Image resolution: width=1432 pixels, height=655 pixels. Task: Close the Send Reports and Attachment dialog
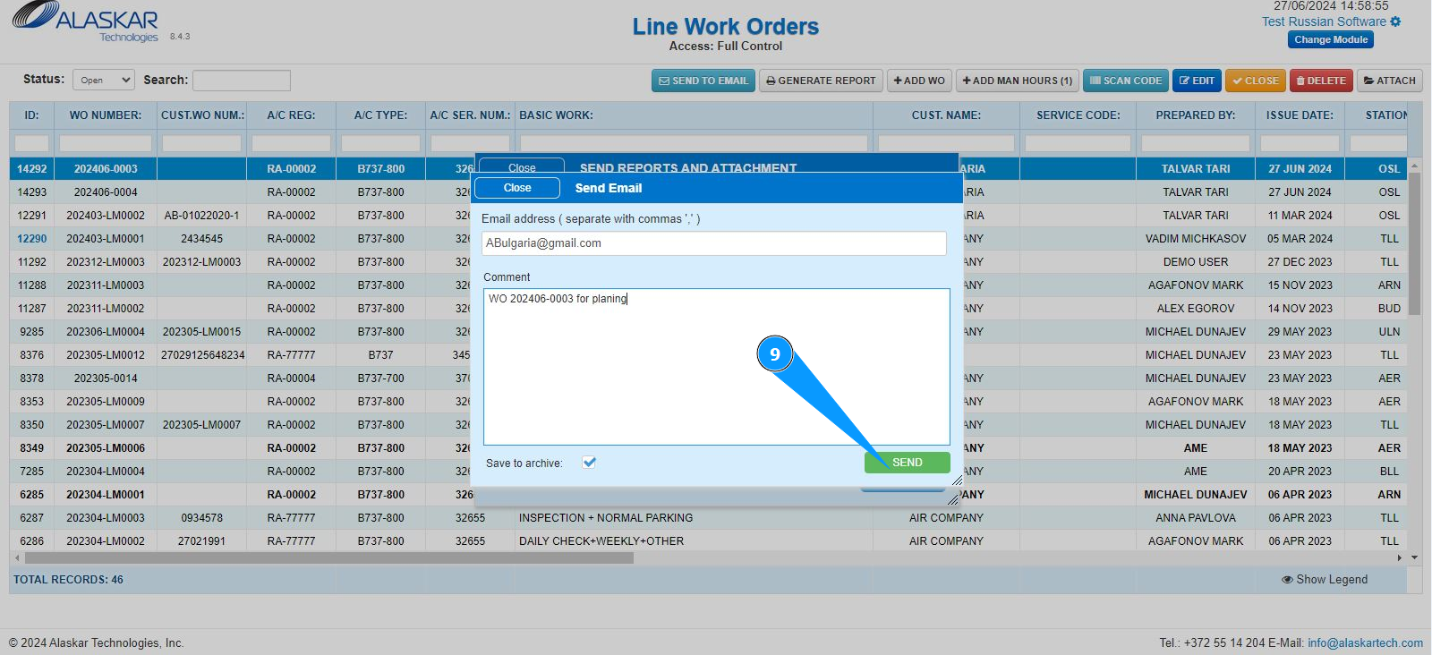pyautogui.click(x=522, y=166)
